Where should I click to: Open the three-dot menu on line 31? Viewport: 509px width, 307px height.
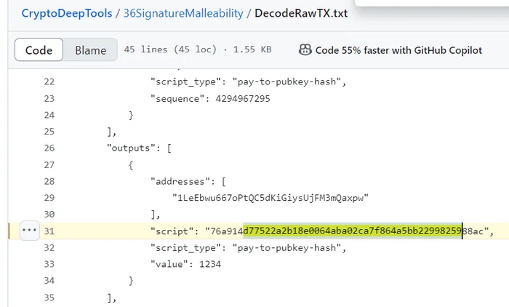coord(30,231)
